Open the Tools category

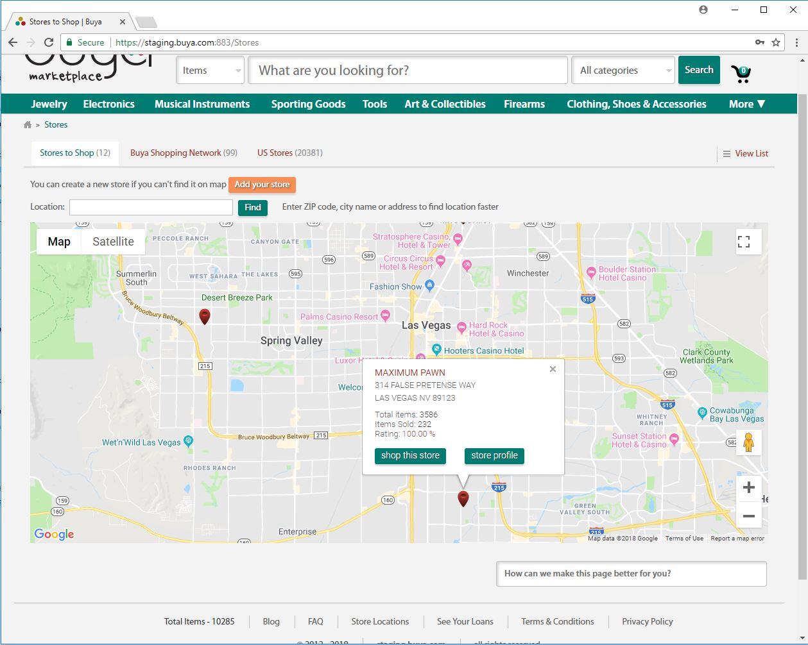click(375, 104)
